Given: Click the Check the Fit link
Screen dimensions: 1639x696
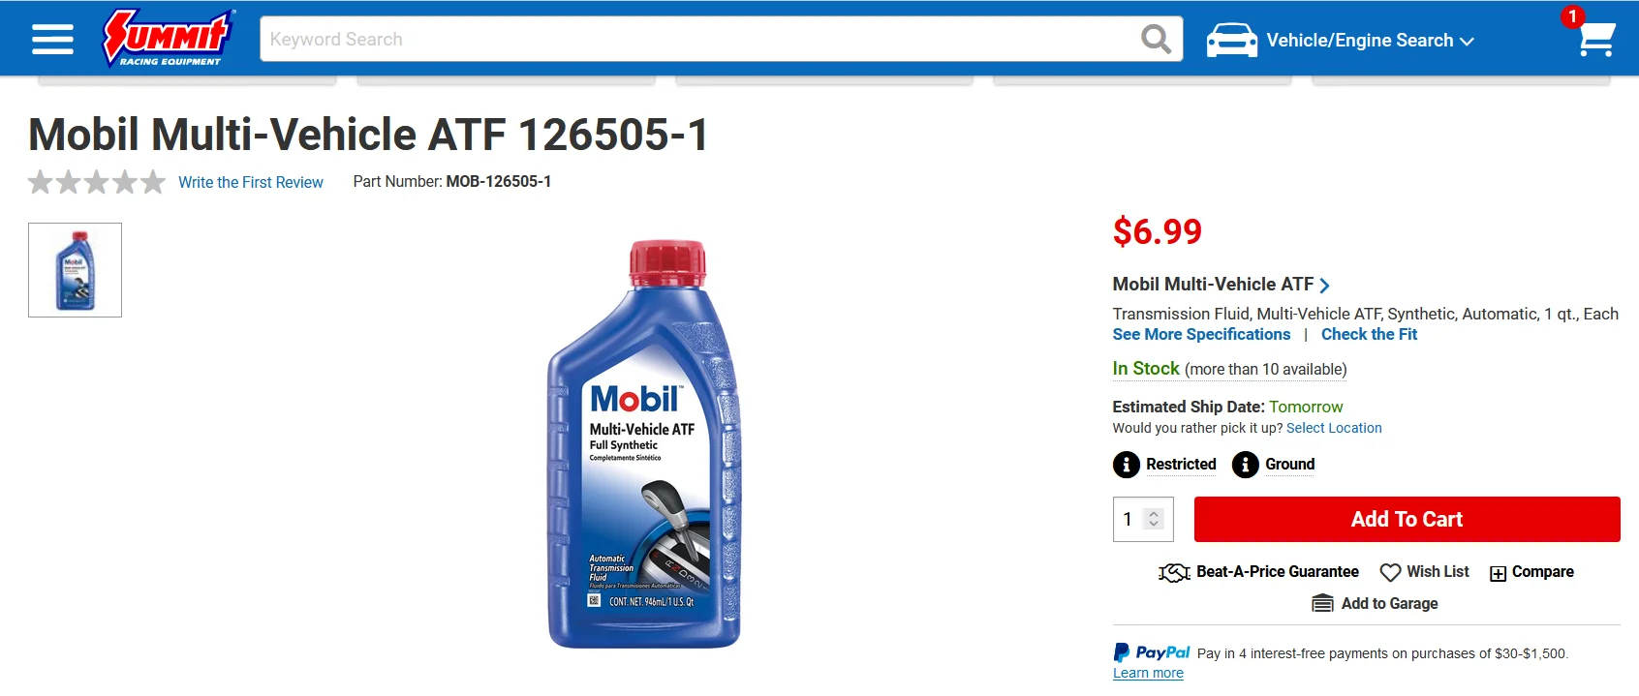Looking at the screenshot, I should (x=1369, y=334).
